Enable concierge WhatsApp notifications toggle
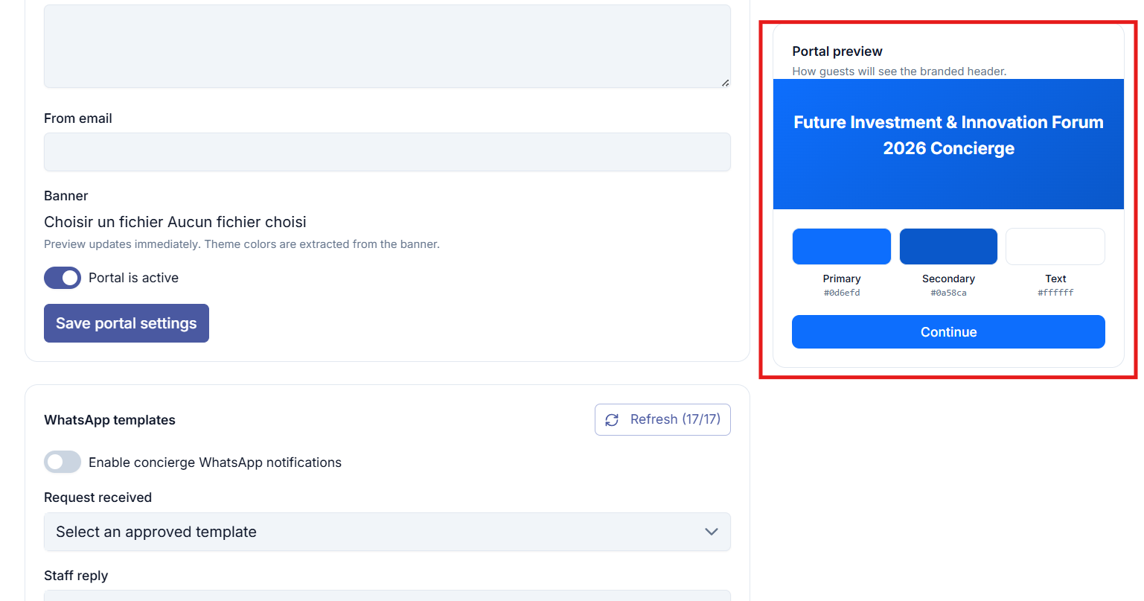The width and height of the screenshot is (1144, 601). (x=63, y=462)
